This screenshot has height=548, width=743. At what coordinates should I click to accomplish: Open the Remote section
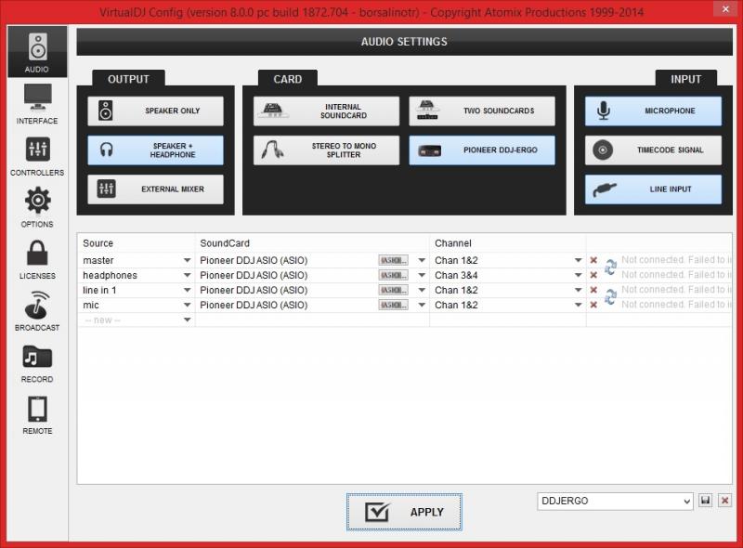coord(37,415)
